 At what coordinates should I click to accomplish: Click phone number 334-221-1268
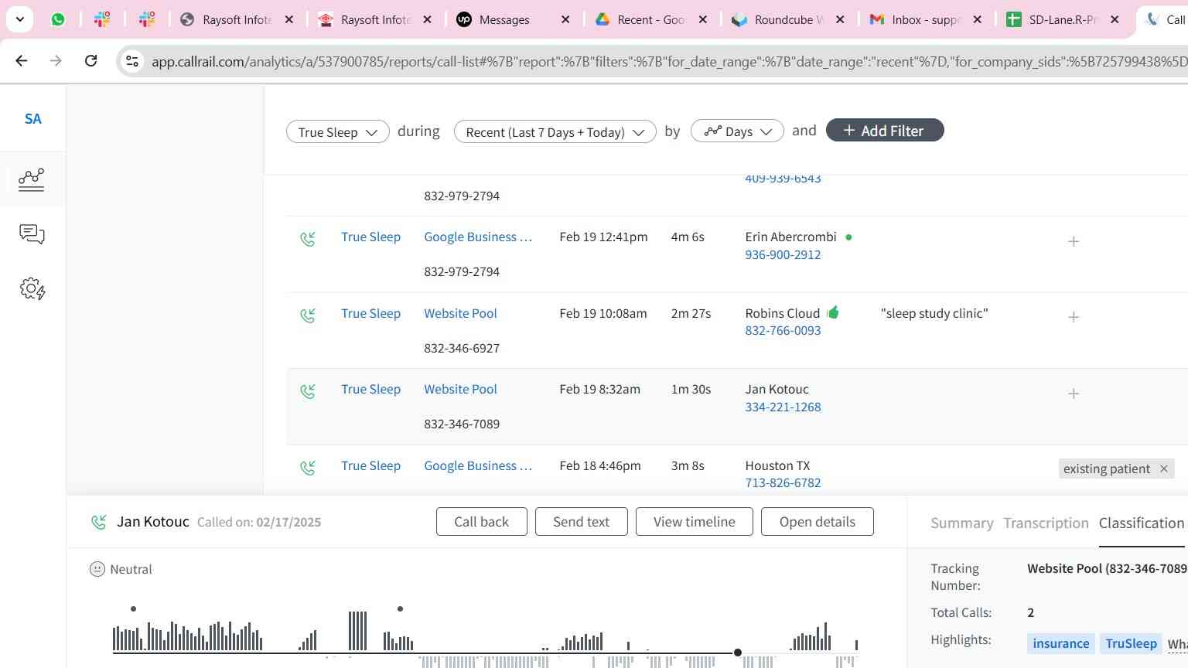783,407
